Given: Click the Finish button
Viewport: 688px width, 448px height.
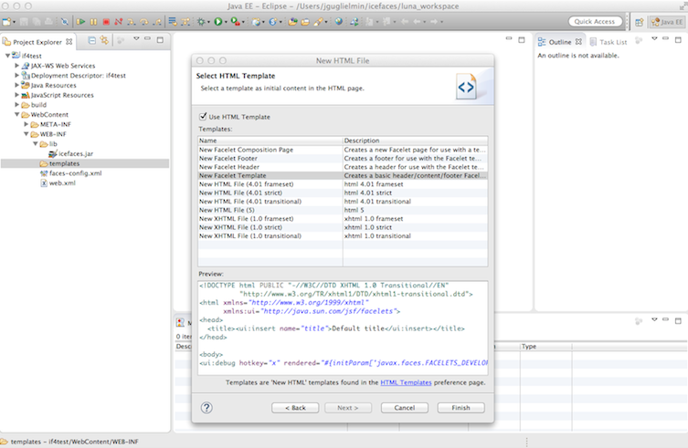Looking at the screenshot, I should (x=460, y=408).
